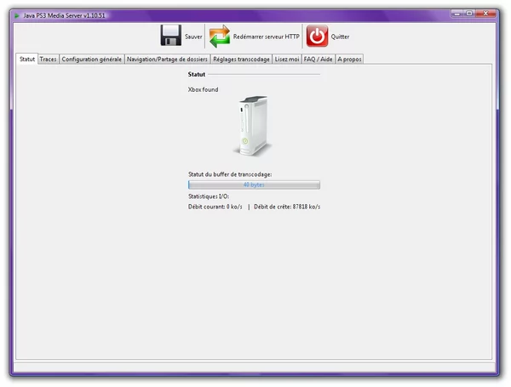The image size is (511, 387).
Task: Click the "Débit courant: 0 ko/s" text
Action: [x=215, y=207]
